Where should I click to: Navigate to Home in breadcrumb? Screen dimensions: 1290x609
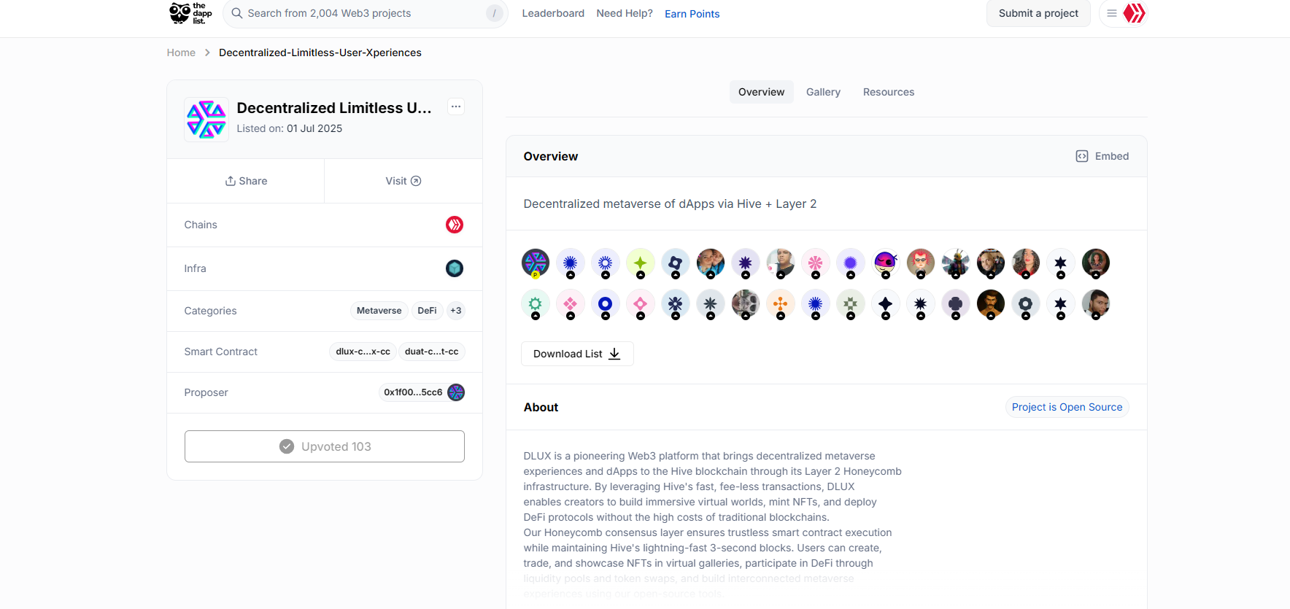(x=181, y=53)
